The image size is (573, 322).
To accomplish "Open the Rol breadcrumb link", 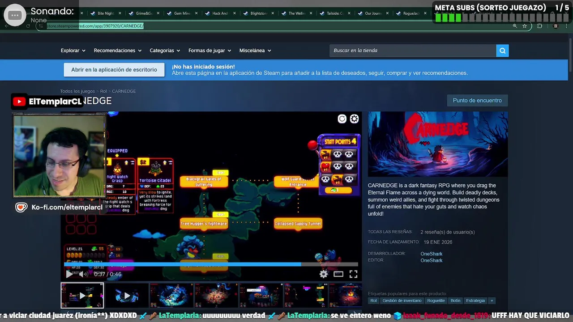I will coord(103,91).
